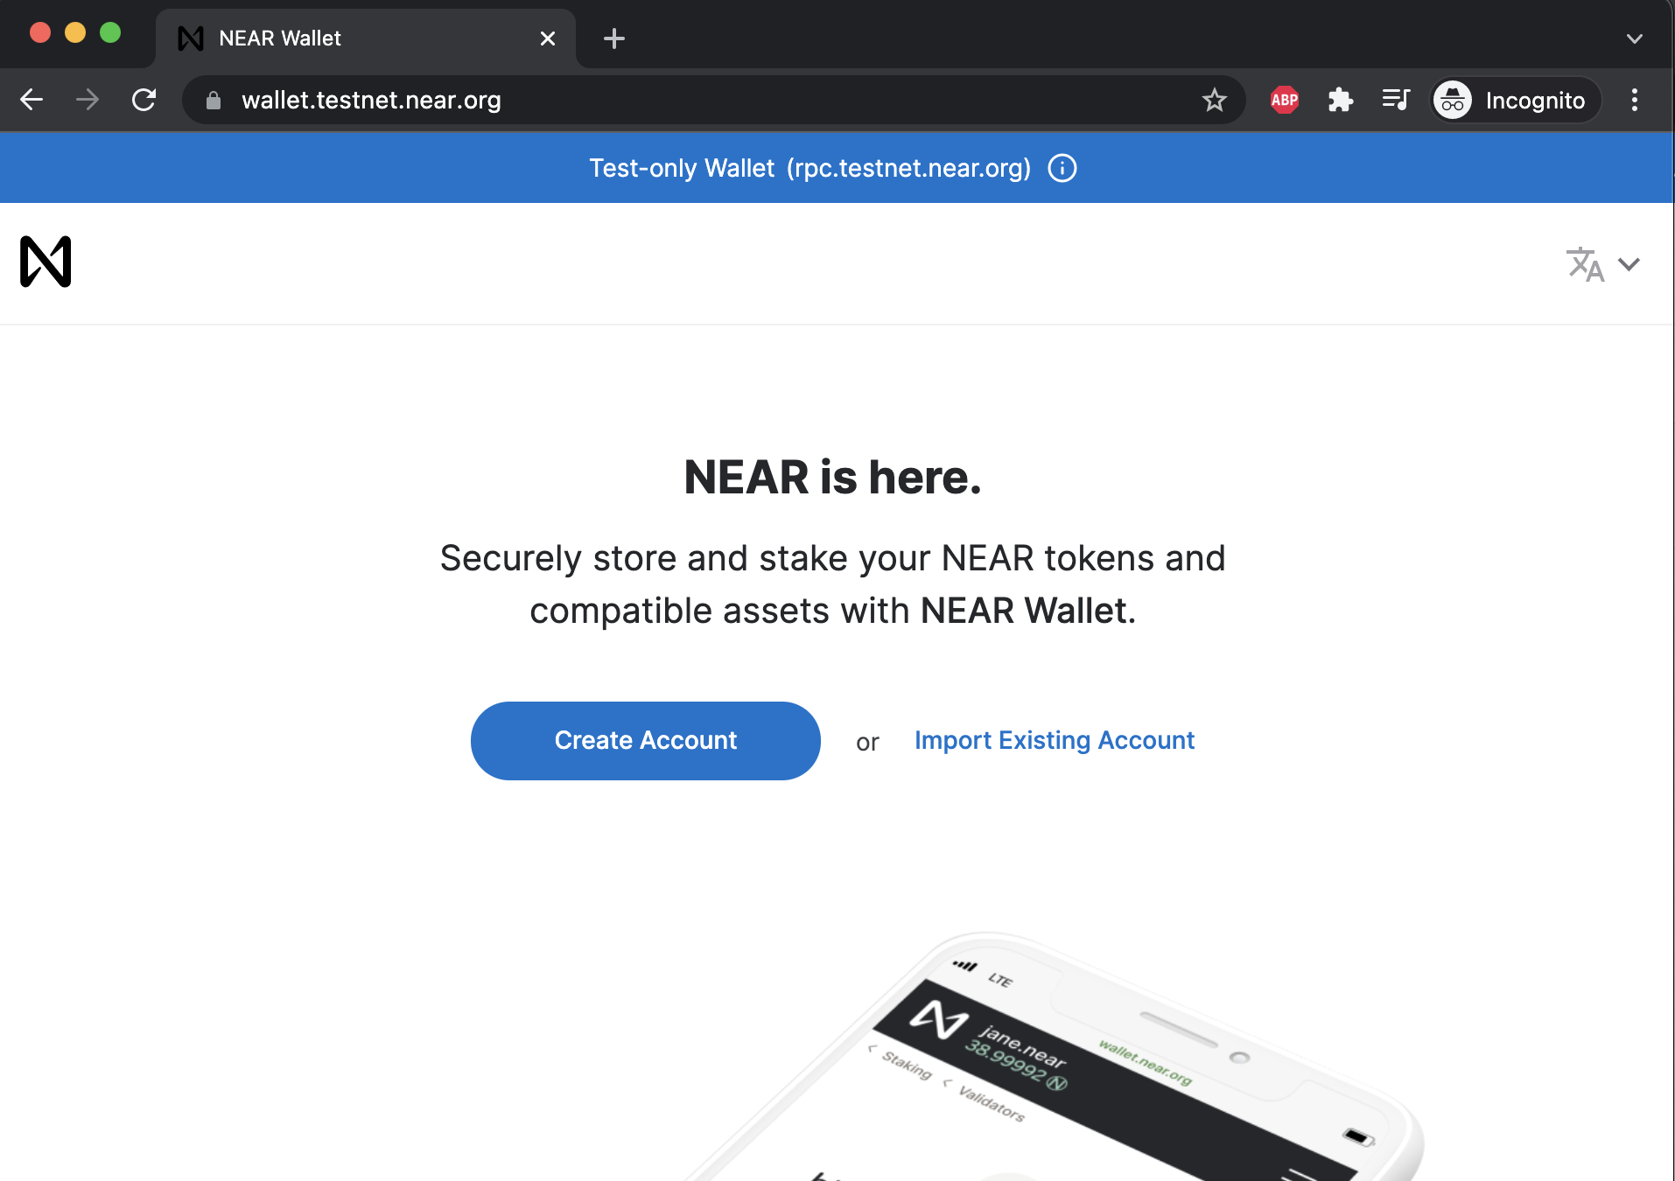1675x1181 pixels.
Task: Click the back navigation arrow
Action: pyautogui.click(x=32, y=100)
